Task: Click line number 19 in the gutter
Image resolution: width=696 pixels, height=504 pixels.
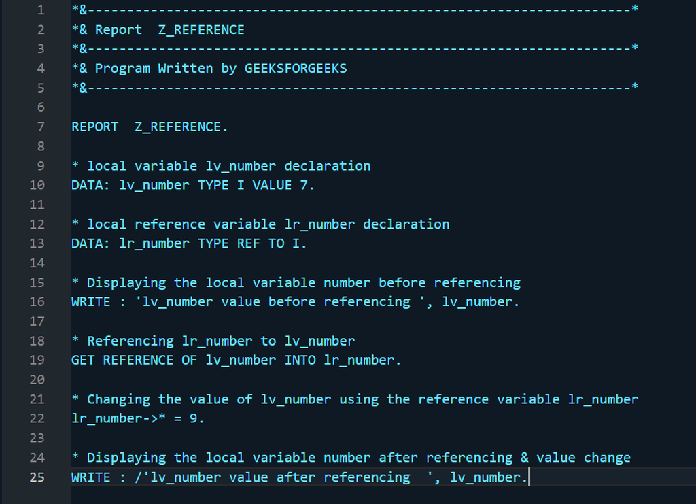Action: click(37, 360)
